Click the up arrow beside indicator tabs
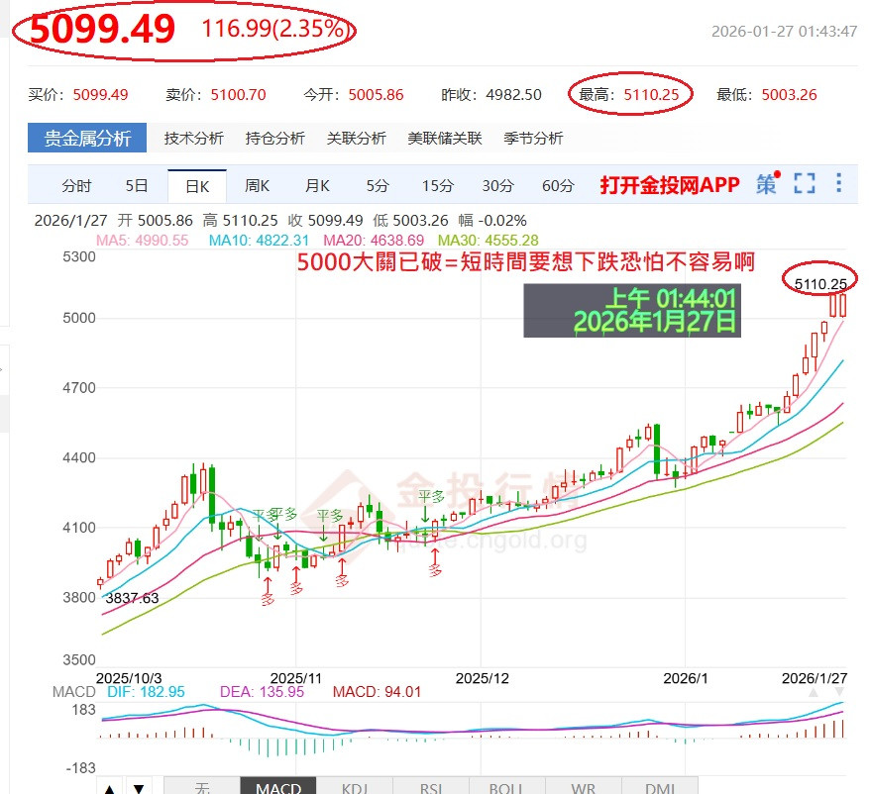869x794 pixels. pos(110,787)
